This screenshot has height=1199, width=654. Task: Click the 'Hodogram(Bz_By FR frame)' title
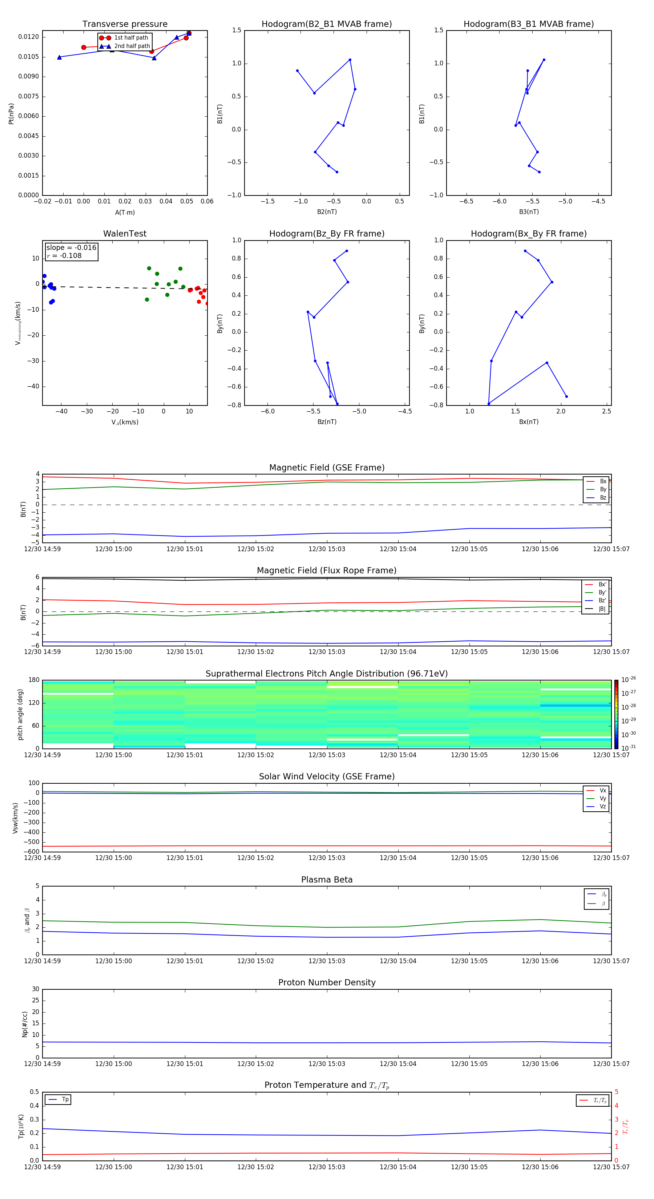[x=327, y=234]
